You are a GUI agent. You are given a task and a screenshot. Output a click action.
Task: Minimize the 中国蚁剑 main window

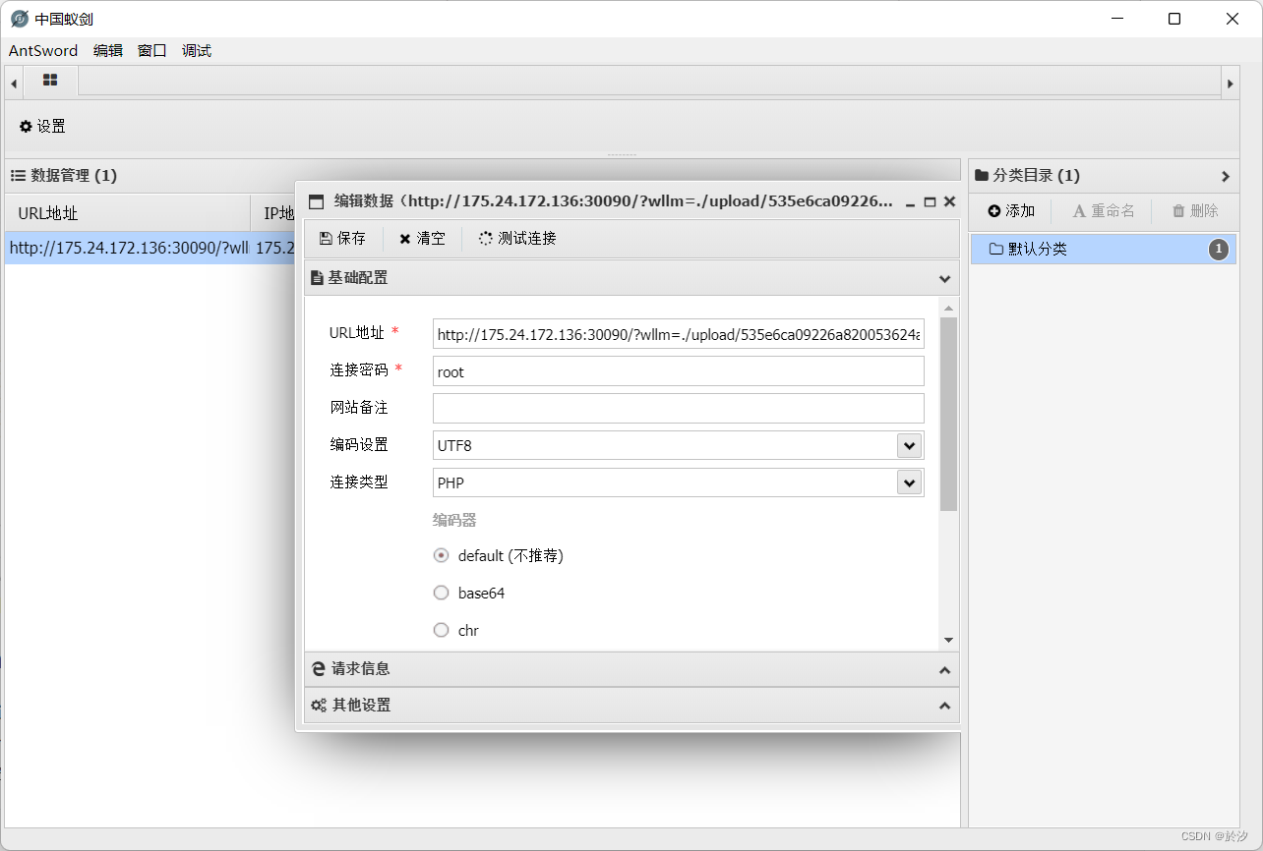point(1116,19)
